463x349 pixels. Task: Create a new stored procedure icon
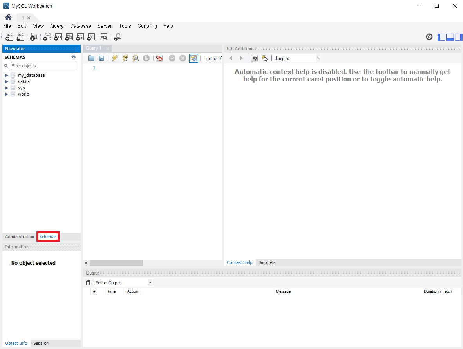[80, 37]
